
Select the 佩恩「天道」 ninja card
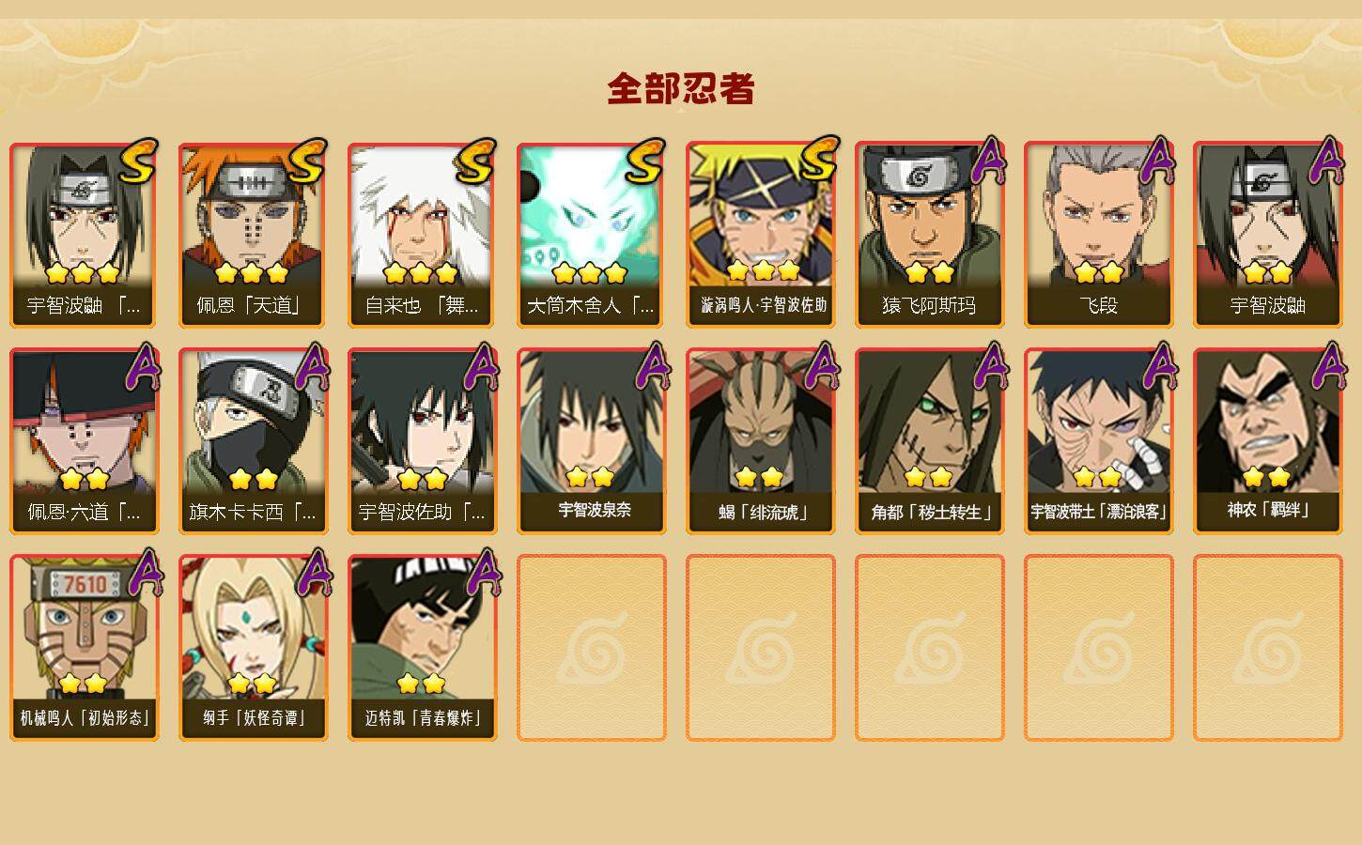pos(253,235)
